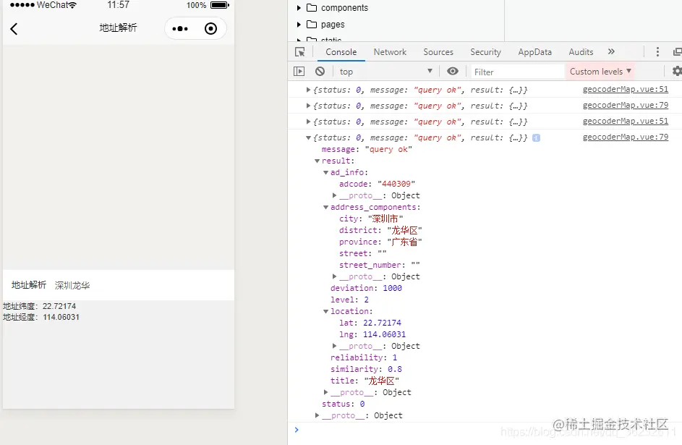Click the 地址经度: 114.06031 text

click(41, 317)
